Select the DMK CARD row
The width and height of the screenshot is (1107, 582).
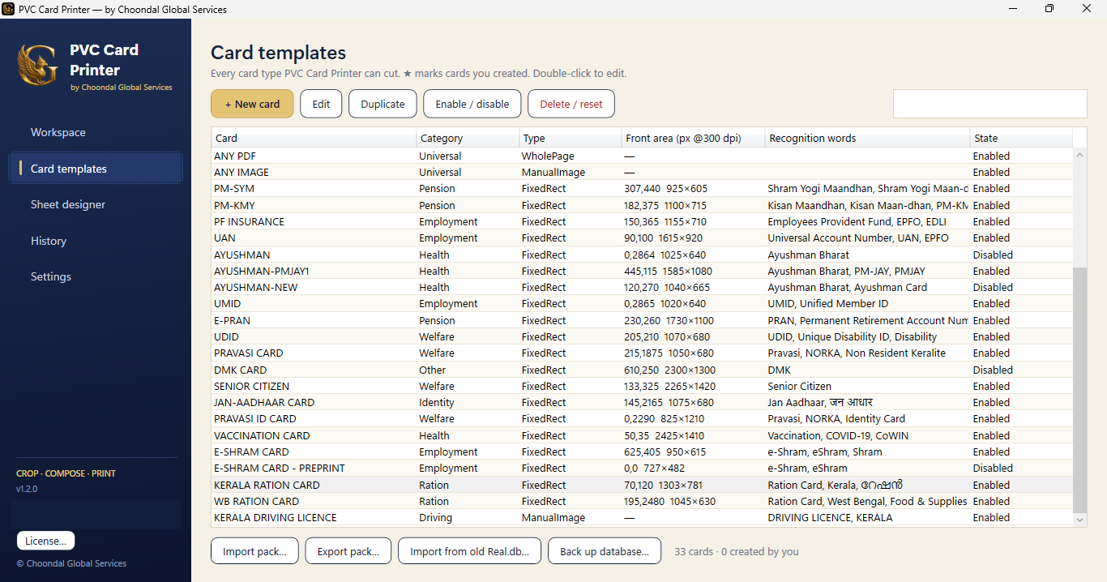[642, 370]
